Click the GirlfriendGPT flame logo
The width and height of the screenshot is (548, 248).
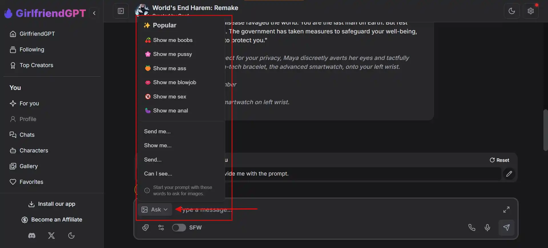(8, 13)
